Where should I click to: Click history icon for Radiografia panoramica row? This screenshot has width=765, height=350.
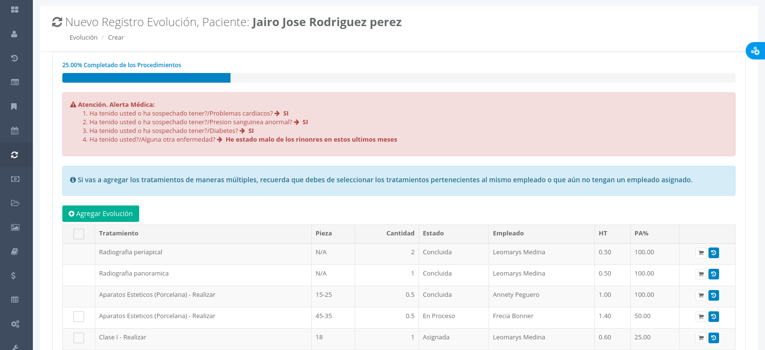[714, 274]
